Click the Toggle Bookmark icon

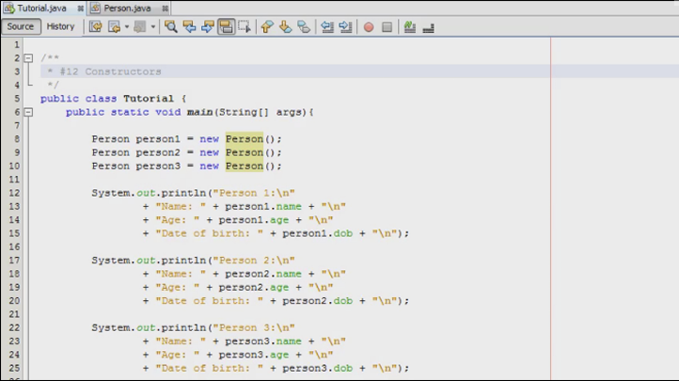click(x=304, y=27)
